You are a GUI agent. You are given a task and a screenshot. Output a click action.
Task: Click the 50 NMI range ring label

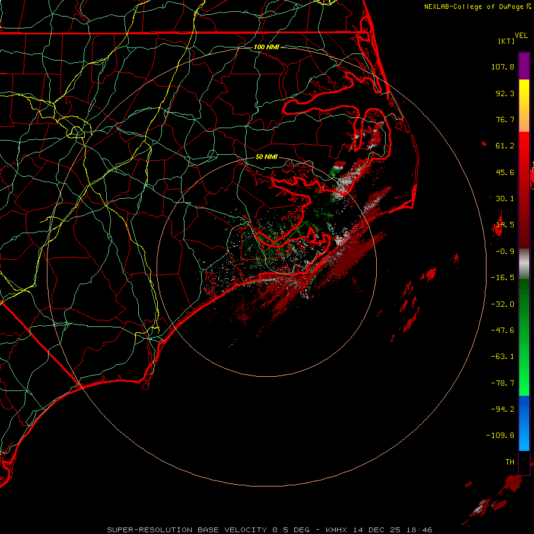pos(266,157)
